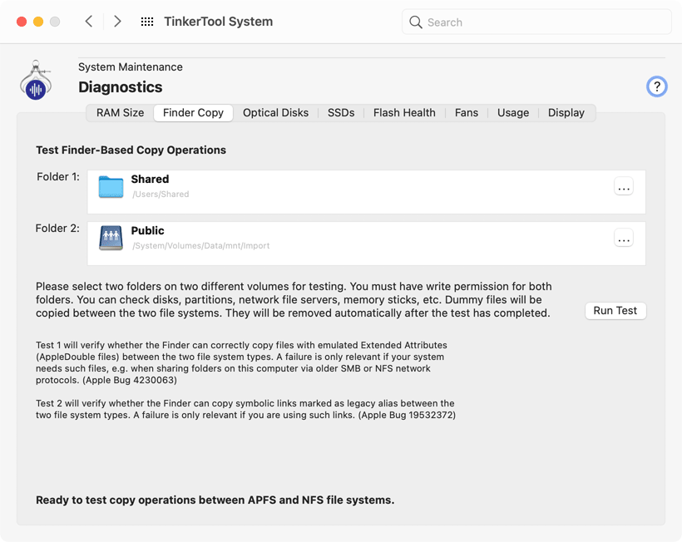This screenshot has width=682, height=542.
Task: Go forward with the right chevron
Action: click(117, 22)
